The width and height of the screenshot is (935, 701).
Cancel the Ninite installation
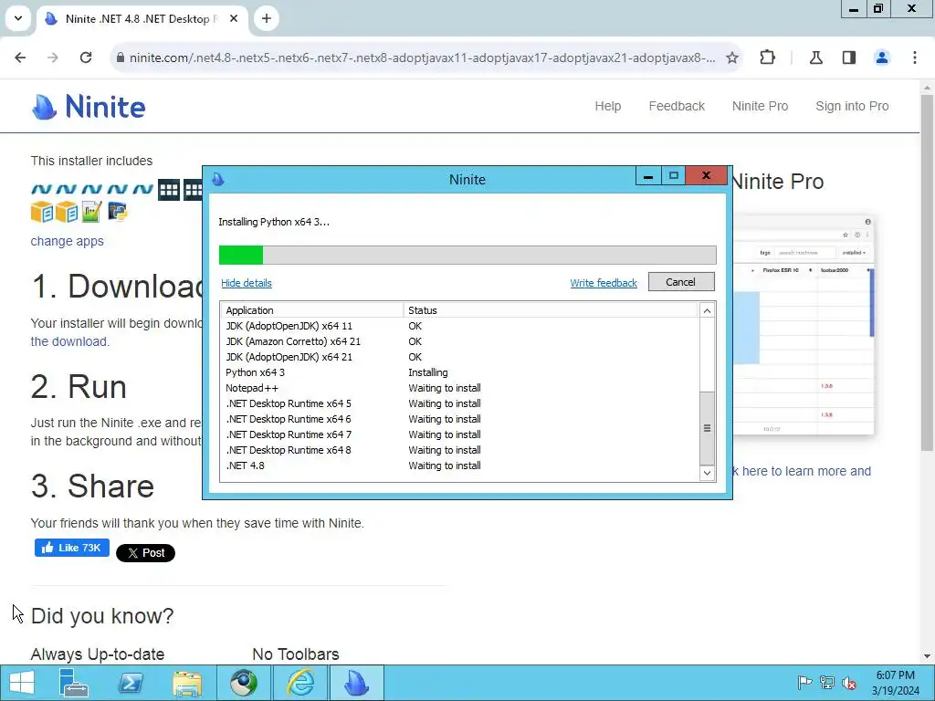pyautogui.click(x=681, y=282)
